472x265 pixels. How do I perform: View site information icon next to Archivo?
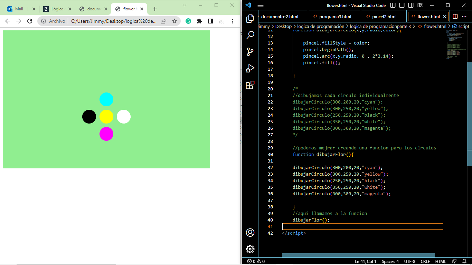point(44,21)
